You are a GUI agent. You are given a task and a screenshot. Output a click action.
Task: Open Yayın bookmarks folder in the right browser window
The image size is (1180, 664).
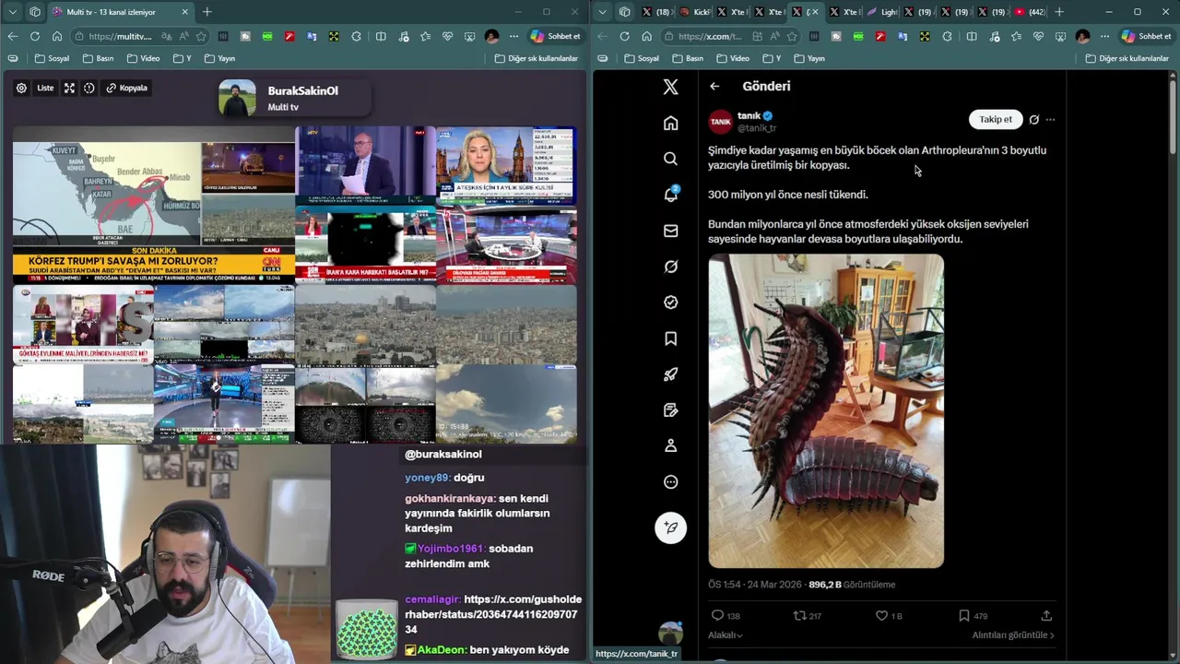tap(809, 58)
